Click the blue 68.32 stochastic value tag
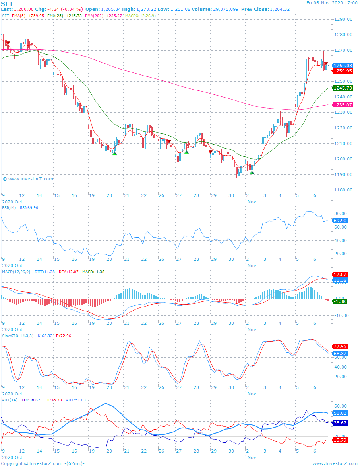 point(340,354)
